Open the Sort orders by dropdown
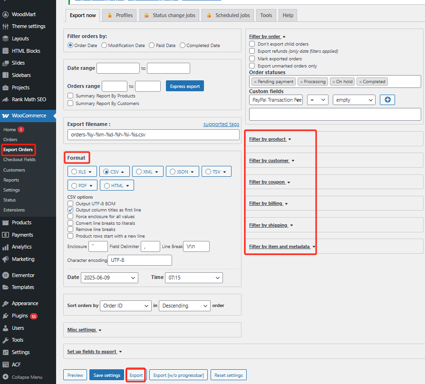Screen dimensions: 425x384 click(x=125, y=306)
